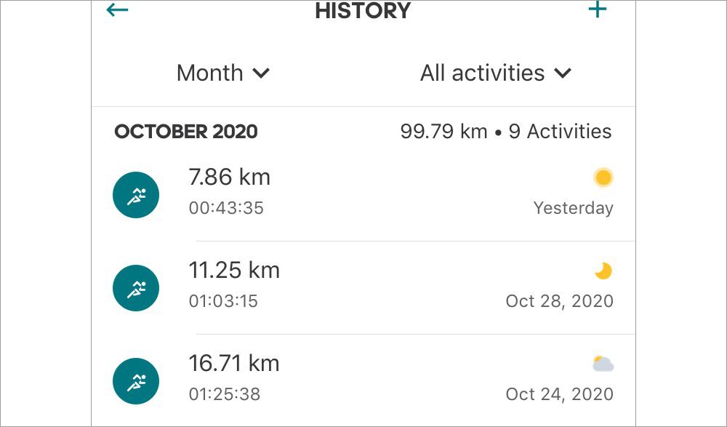Open the Month period dropdown
727x427 pixels.
pos(223,73)
